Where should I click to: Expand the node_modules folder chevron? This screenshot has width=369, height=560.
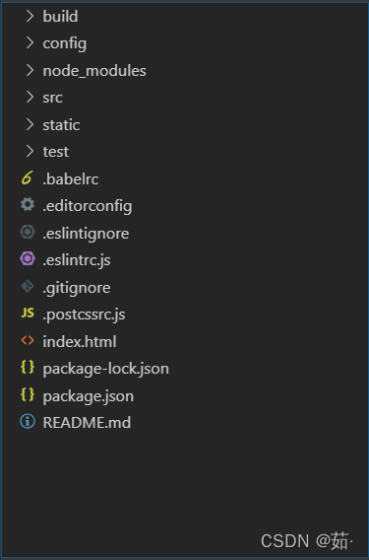30,70
